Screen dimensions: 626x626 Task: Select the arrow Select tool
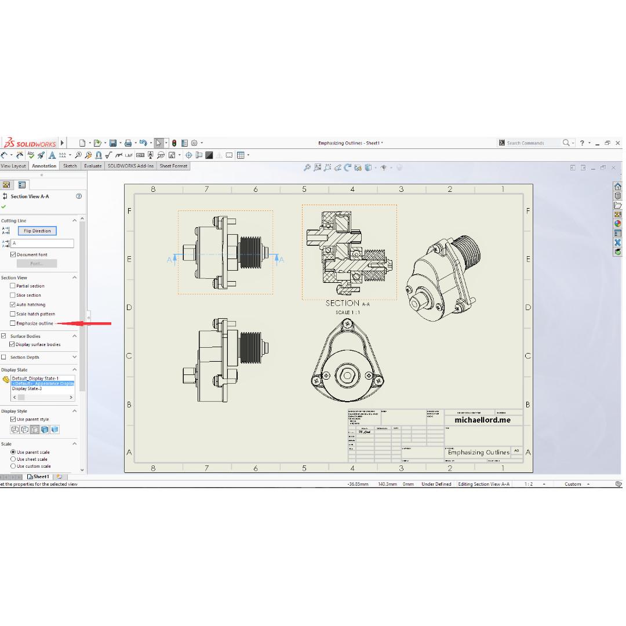[x=158, y=143]
